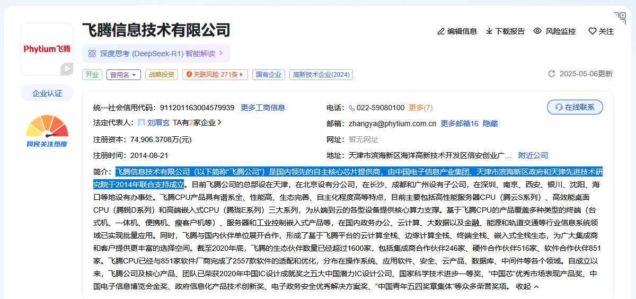Viewport: 636px width, 299px height.
Task: Click the 编辑信息 edit button
Action: click(457, 31)
